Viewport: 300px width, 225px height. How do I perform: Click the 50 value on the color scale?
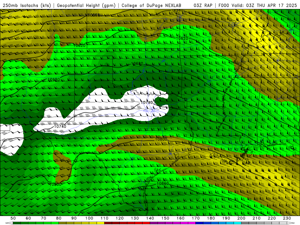[13, 218]
